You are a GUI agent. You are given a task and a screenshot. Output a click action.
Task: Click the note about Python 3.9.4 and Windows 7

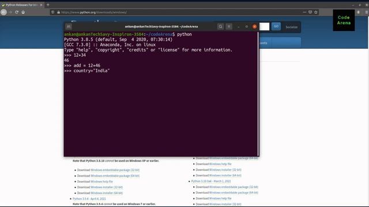coord(114,204)
